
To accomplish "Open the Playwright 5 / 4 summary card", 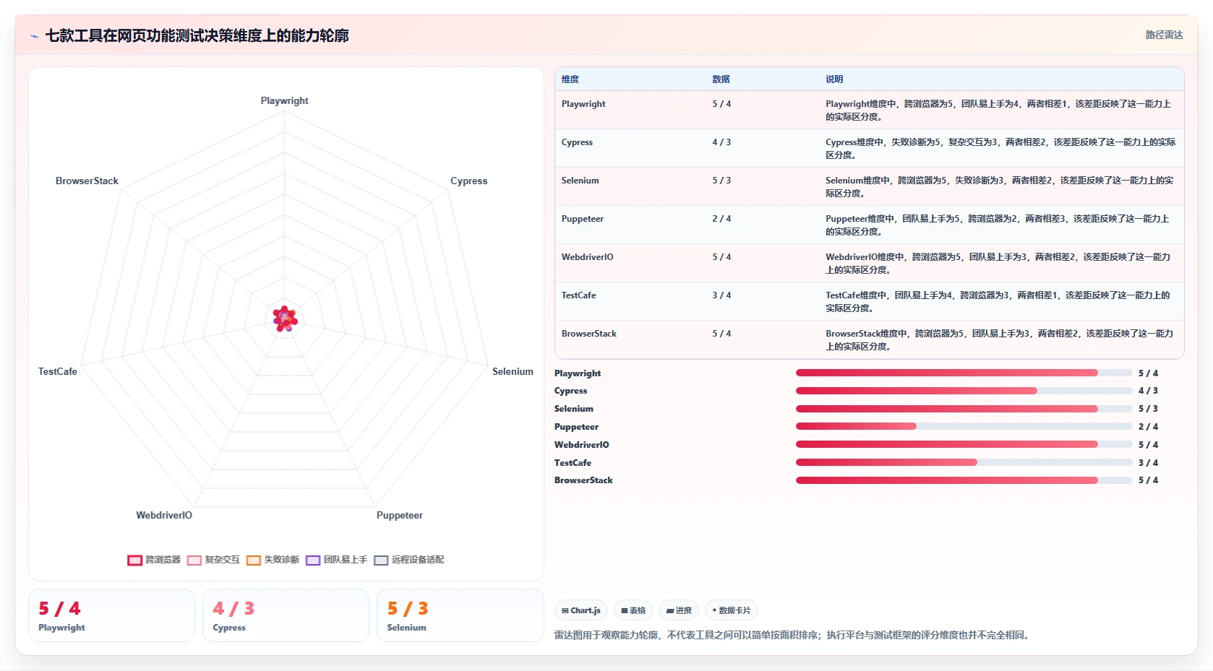I will tap(111, 615).
